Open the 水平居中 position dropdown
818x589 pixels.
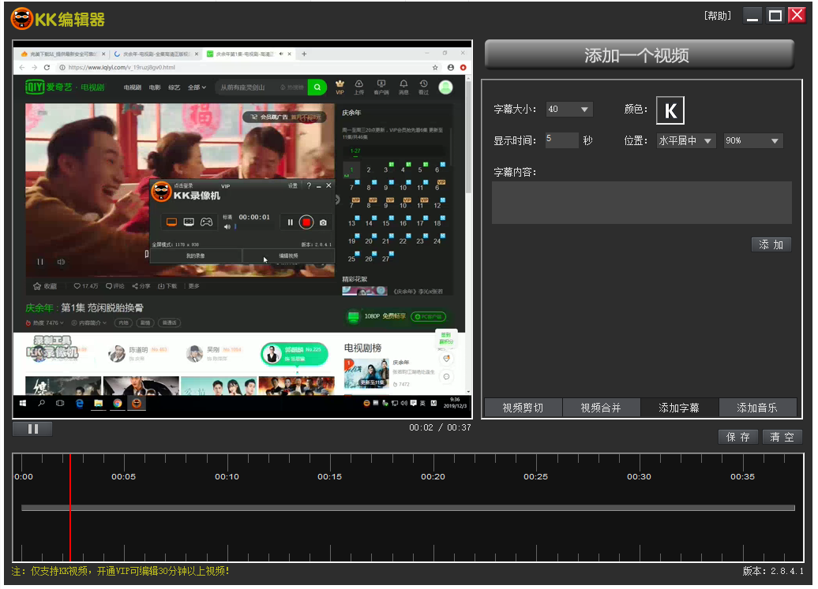(685, 141)
